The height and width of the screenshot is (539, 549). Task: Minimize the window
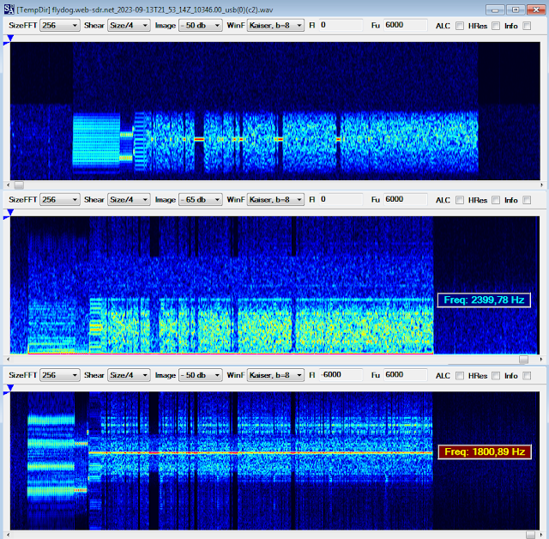point(495,9)
